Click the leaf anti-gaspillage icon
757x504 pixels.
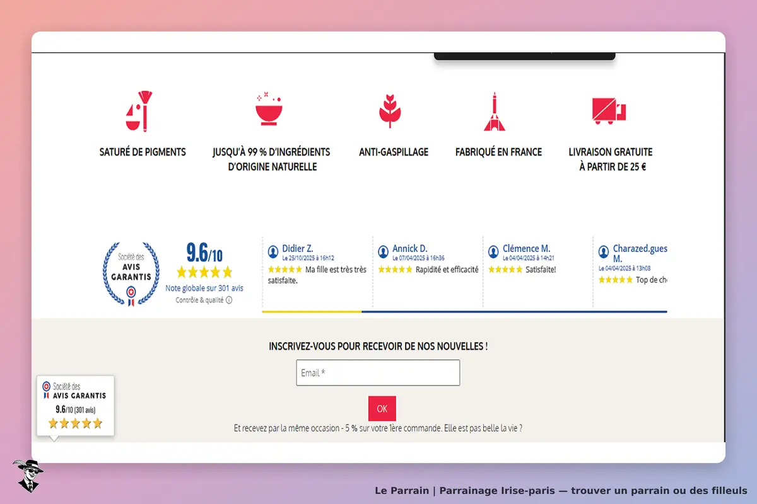pyautogui.click(x=390, y=111)
